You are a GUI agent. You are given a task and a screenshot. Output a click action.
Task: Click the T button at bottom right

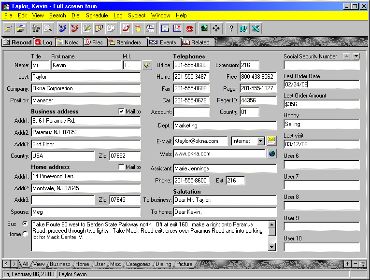click(363, 264)
